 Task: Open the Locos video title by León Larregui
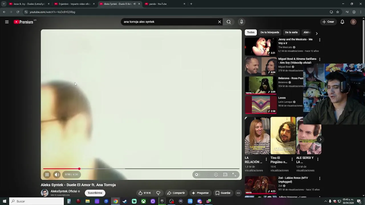pos(282,98)
